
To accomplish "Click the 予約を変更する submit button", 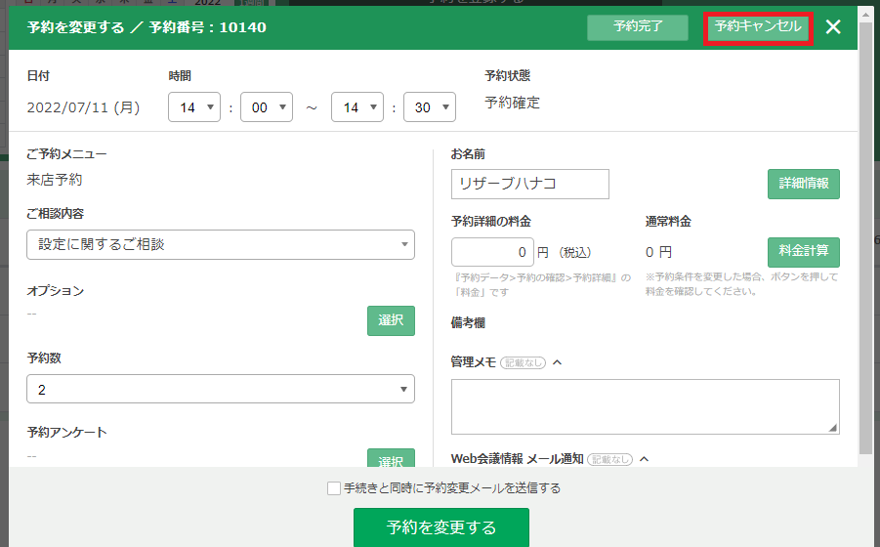I will click(441, 527).
